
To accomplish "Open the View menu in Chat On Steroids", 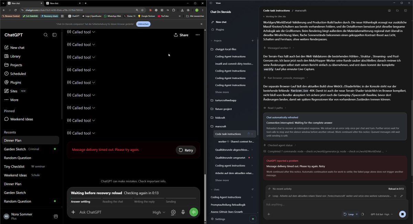I will point(218,3).
